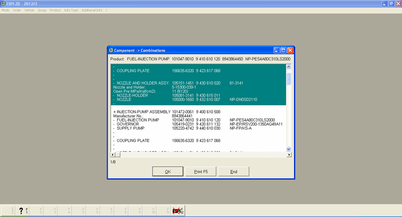Open the Group menu
The width and height of the screenshot is (402, 217).
pyautogui.click(x=42, y=10)
